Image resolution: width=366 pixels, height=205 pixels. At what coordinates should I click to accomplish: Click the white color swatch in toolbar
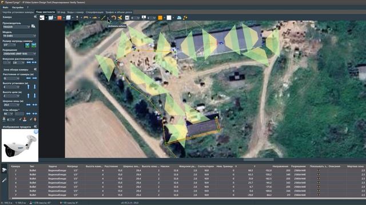169,18
